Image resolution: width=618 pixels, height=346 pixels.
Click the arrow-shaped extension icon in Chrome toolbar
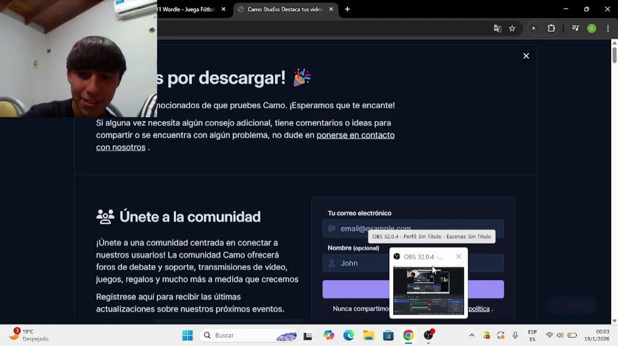tap(533, 28)
